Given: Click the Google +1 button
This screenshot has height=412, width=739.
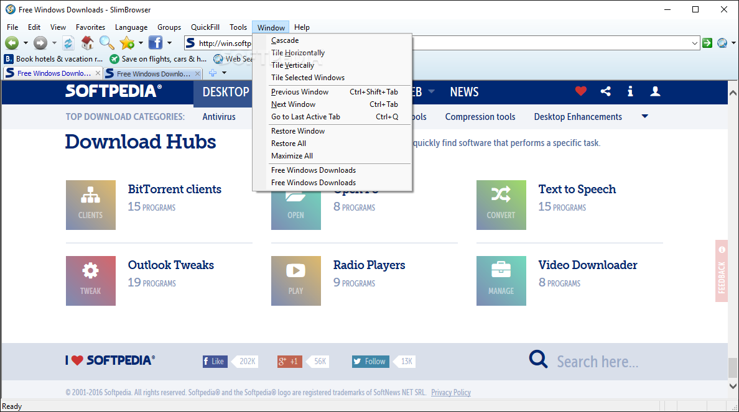Looking at the screenshot, I should (x=290, y=361).
